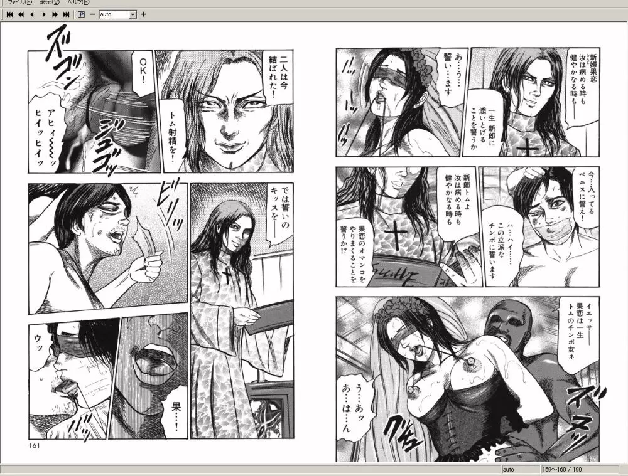This screenshot has width=628, height=476.
Task: Click the right page in the viewer
Action: 463,251
